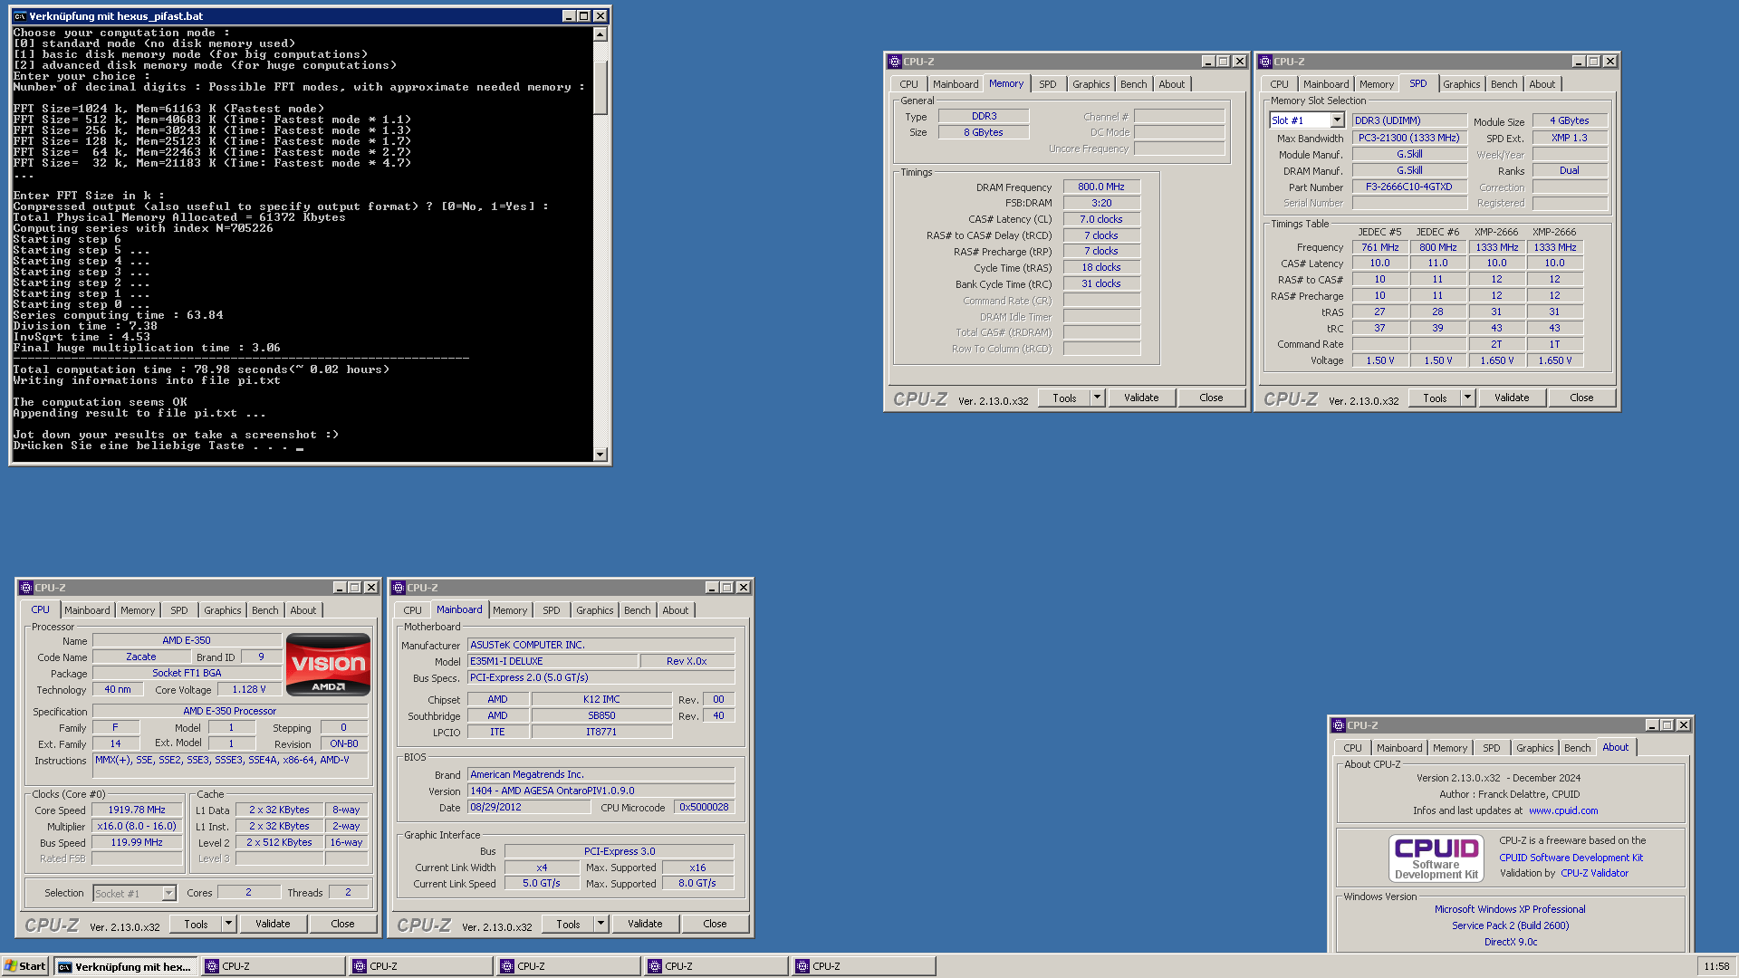Image resolution: width=1739 pixels, height=978 pixels.
Task: Click the CPUID Software Development Kit logo
Action: tap(1436, 858)
